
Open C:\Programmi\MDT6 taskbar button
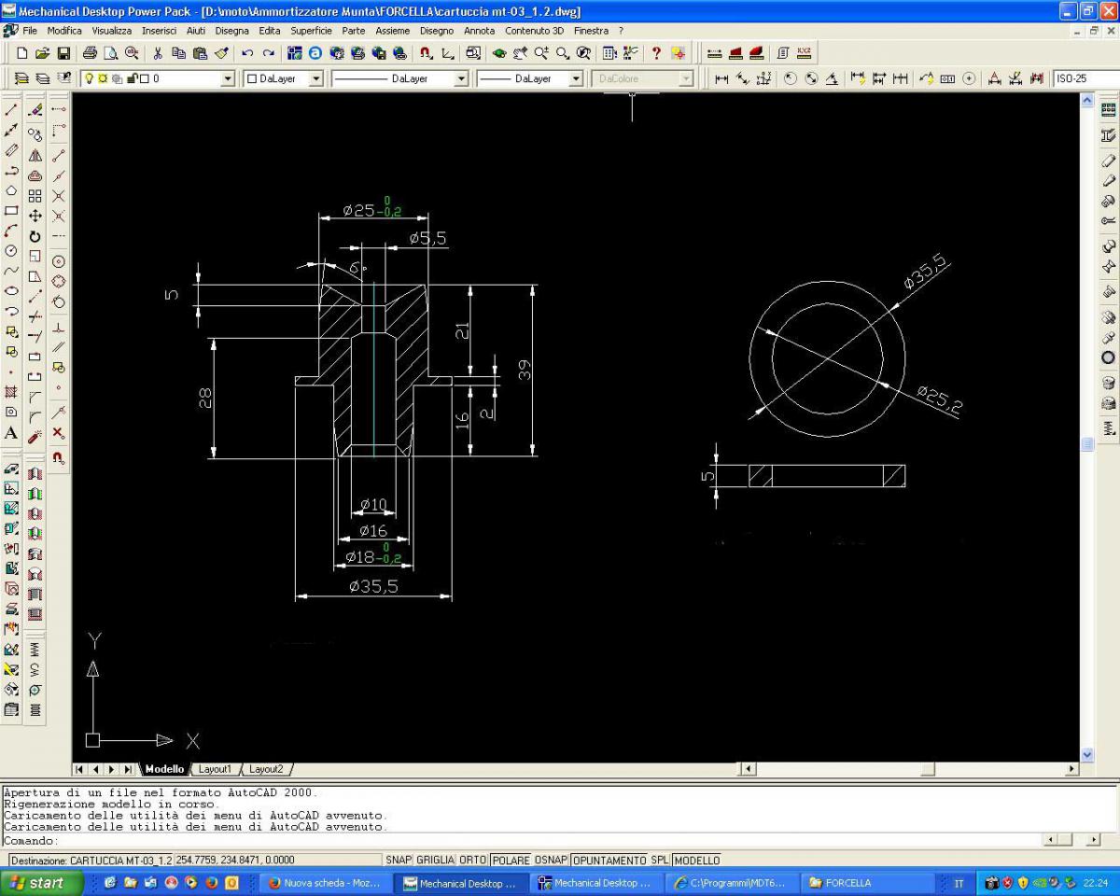(733, 883)
